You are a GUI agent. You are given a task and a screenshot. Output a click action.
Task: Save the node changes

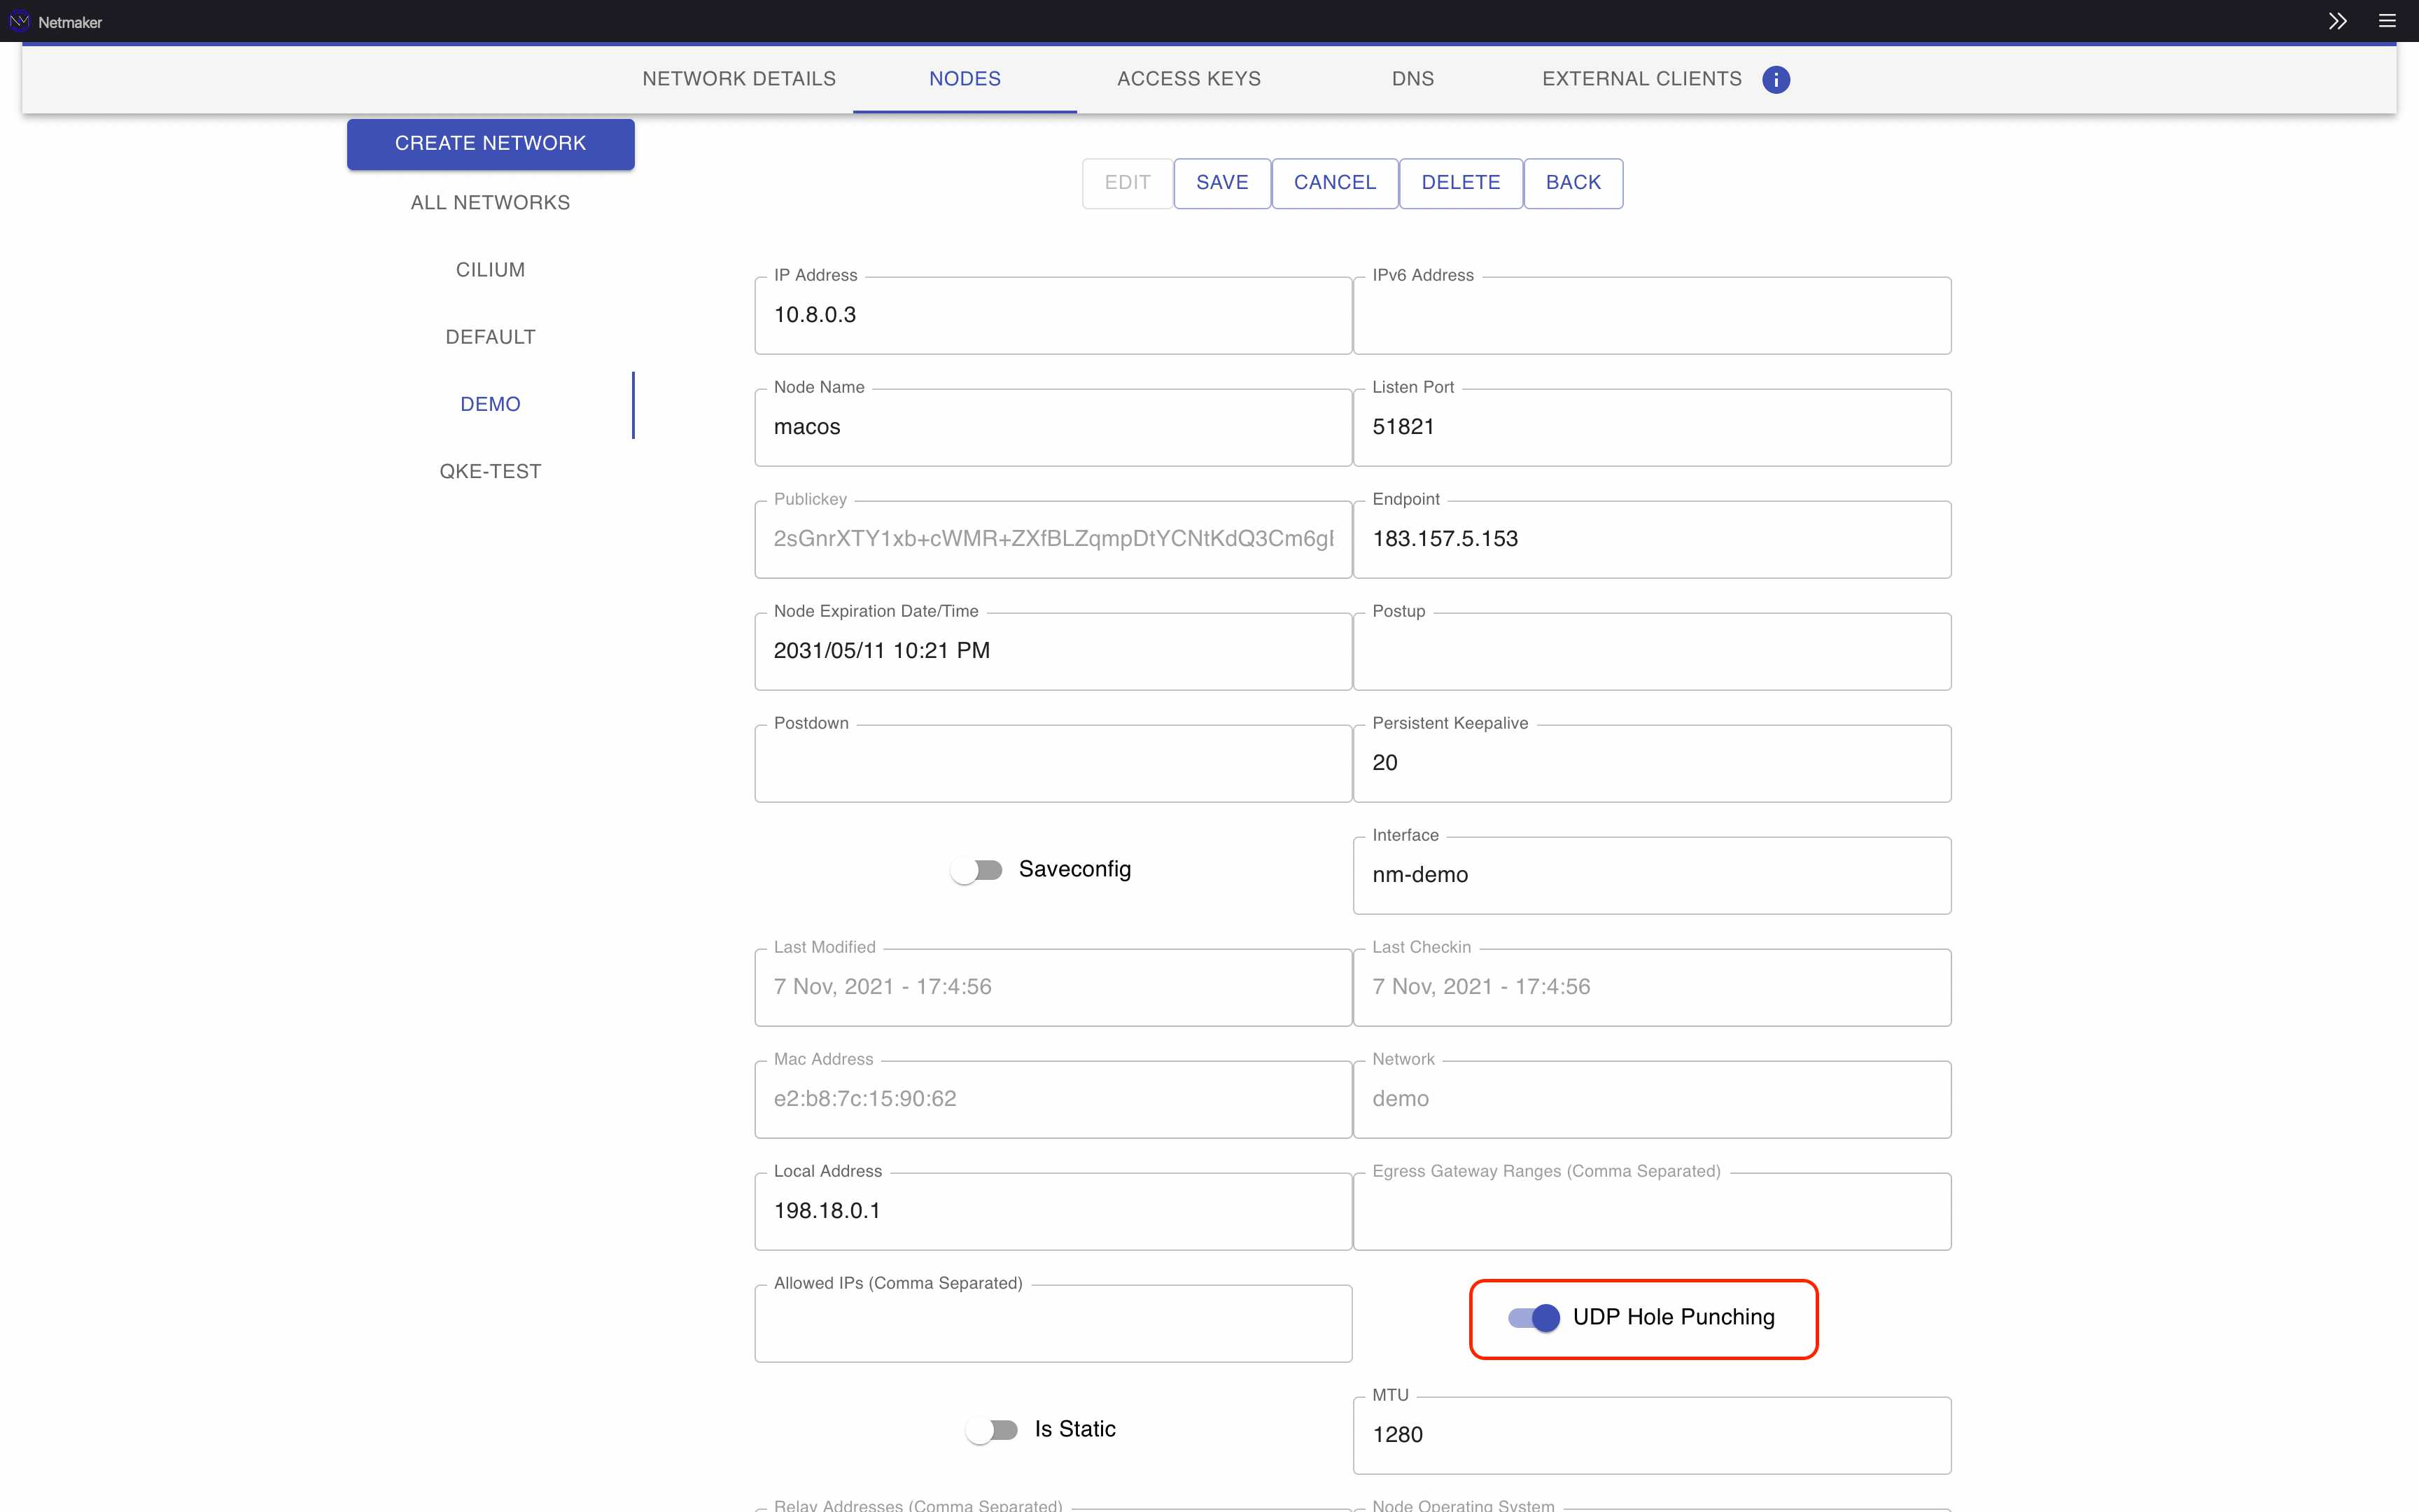click(1221, 183)
